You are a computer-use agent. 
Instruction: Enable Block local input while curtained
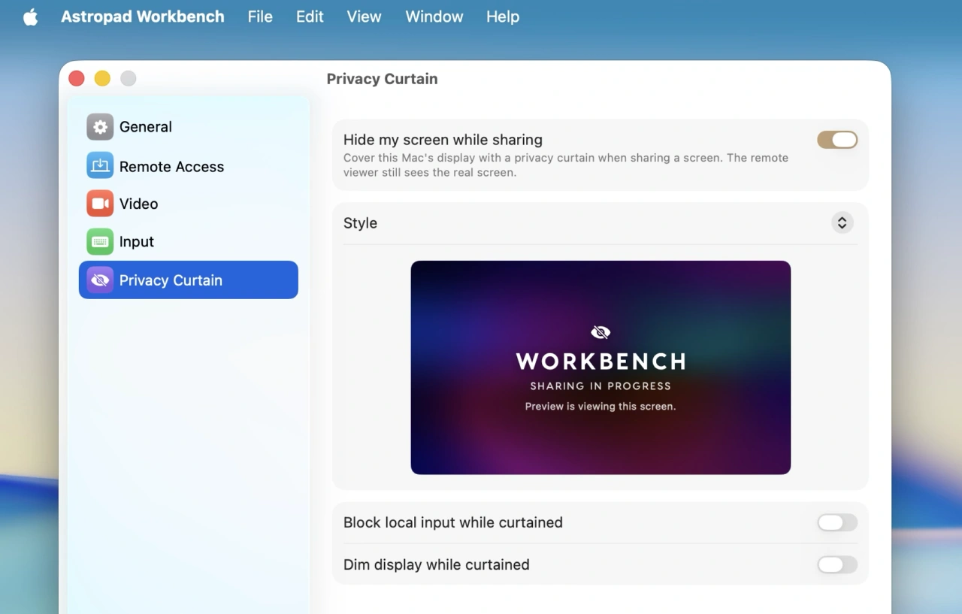tap(837, 522)
